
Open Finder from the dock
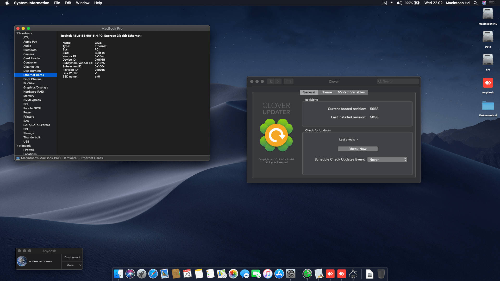pos(119,274)
